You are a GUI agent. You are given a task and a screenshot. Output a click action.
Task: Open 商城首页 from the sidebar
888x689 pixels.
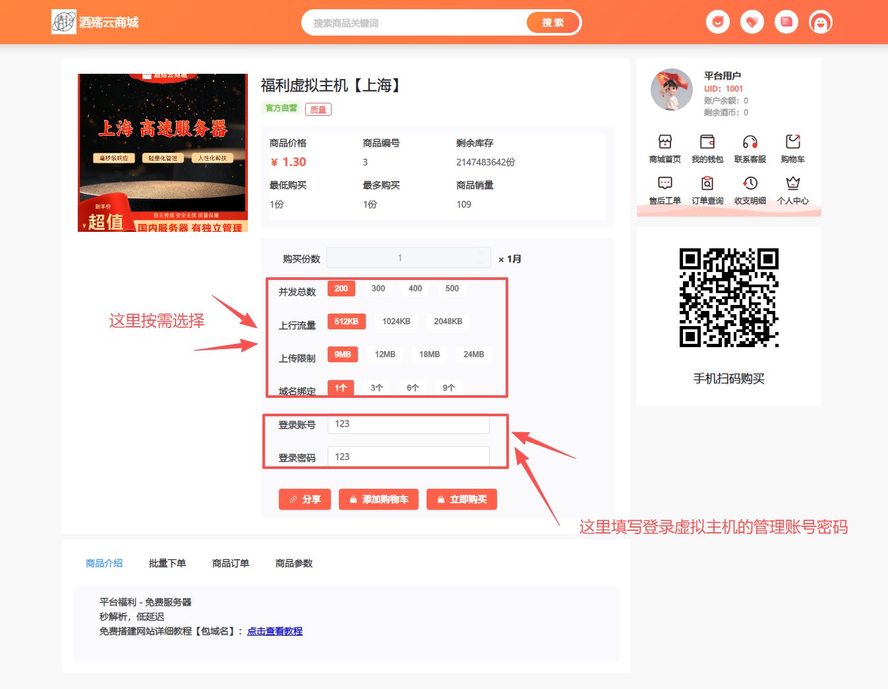665,149
